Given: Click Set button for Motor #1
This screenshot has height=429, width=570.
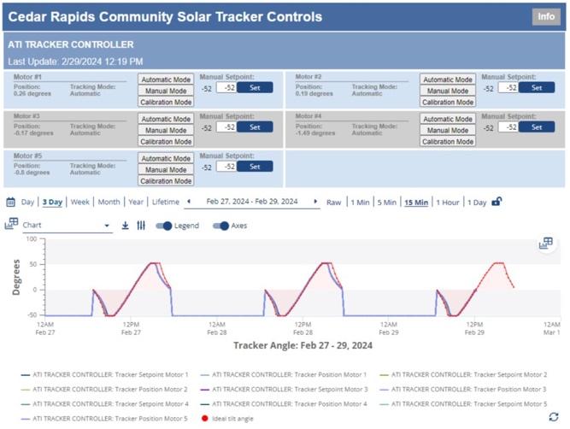Looking at the screenshot, I should 254,87.
